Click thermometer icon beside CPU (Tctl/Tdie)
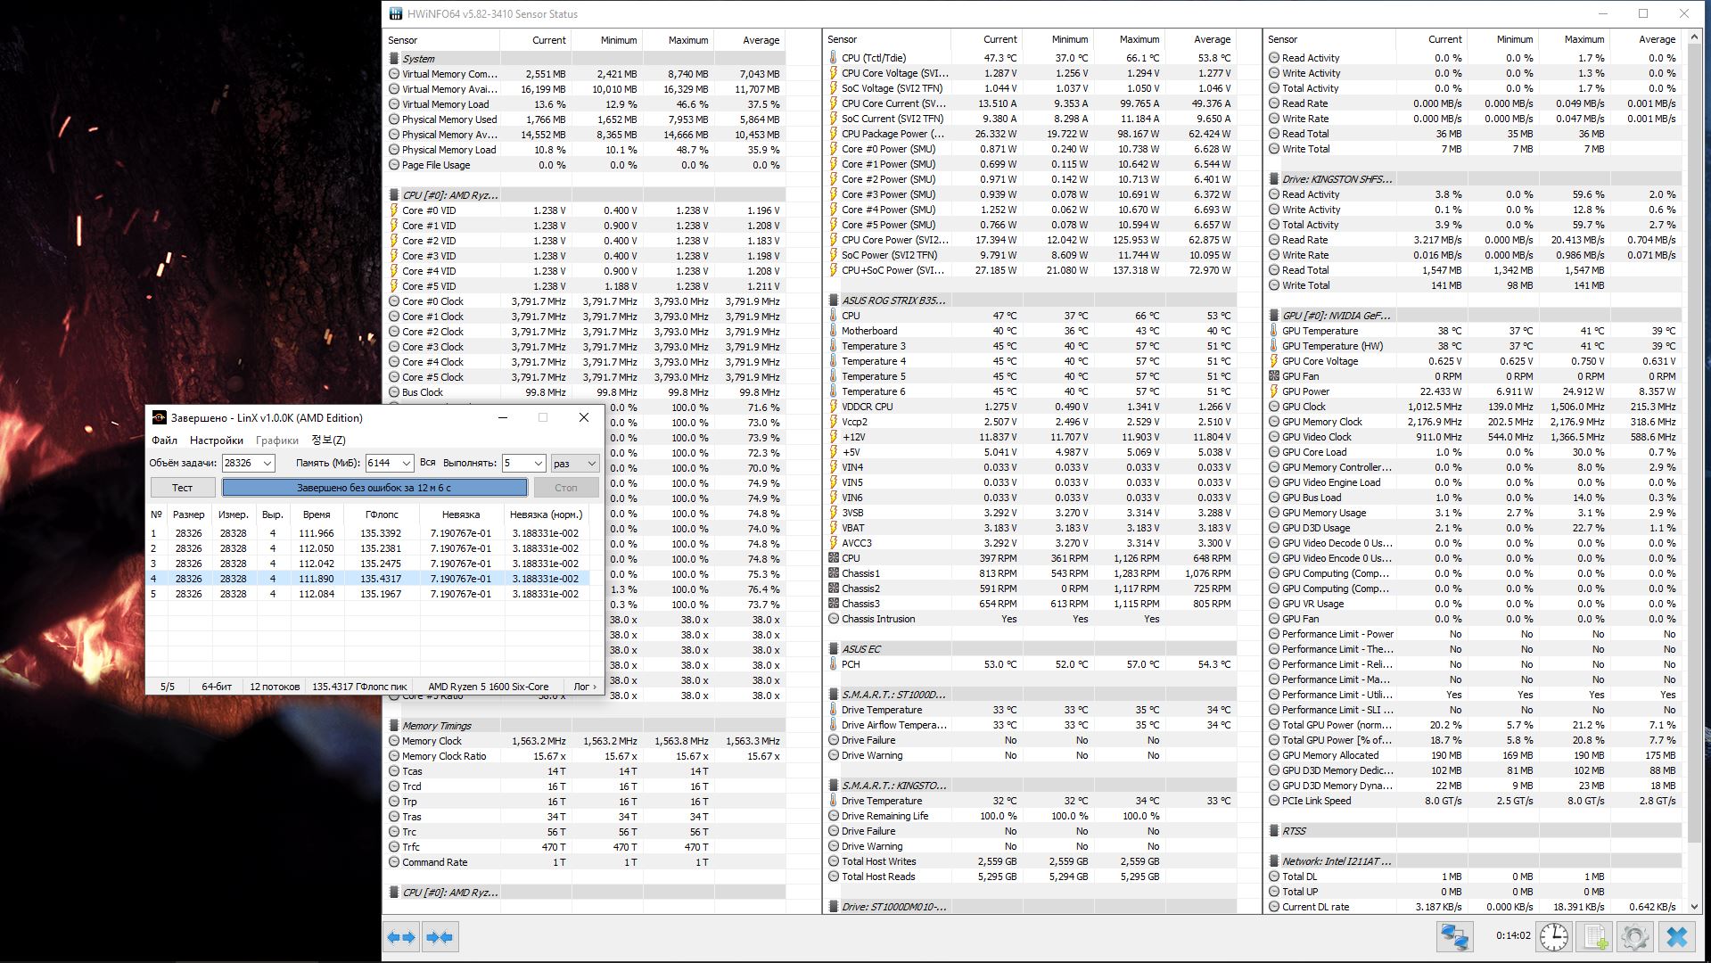Viewport: 1711px width, 963px height. [834, 58]
